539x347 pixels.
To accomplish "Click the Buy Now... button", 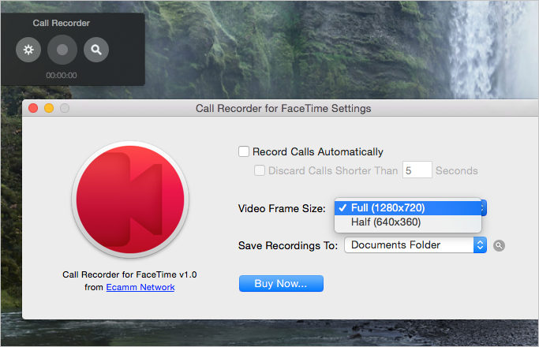I will coord(281,283).
